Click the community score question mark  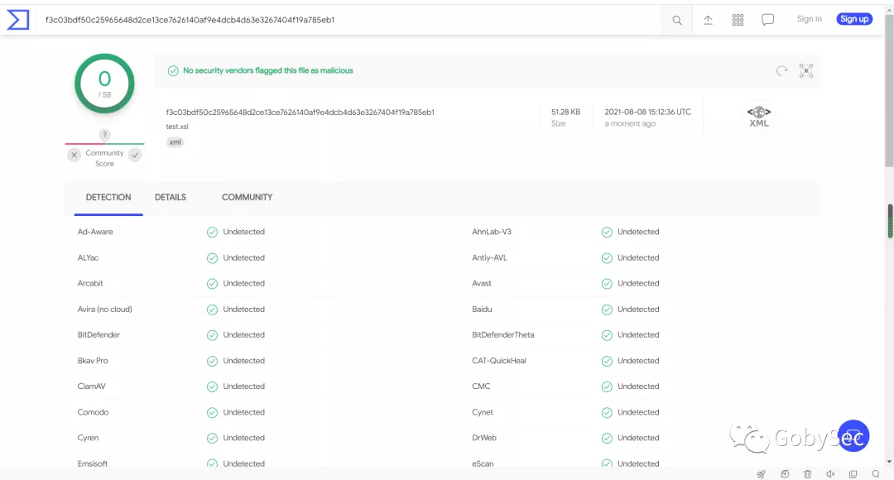point(104,135)
